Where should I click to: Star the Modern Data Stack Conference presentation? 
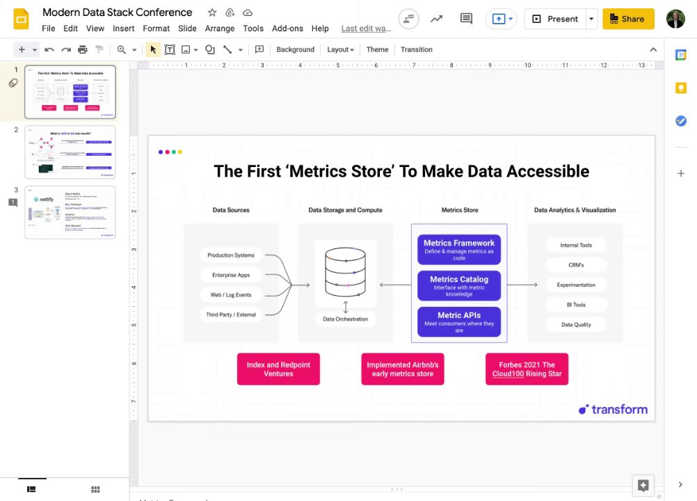click(212, 13)
